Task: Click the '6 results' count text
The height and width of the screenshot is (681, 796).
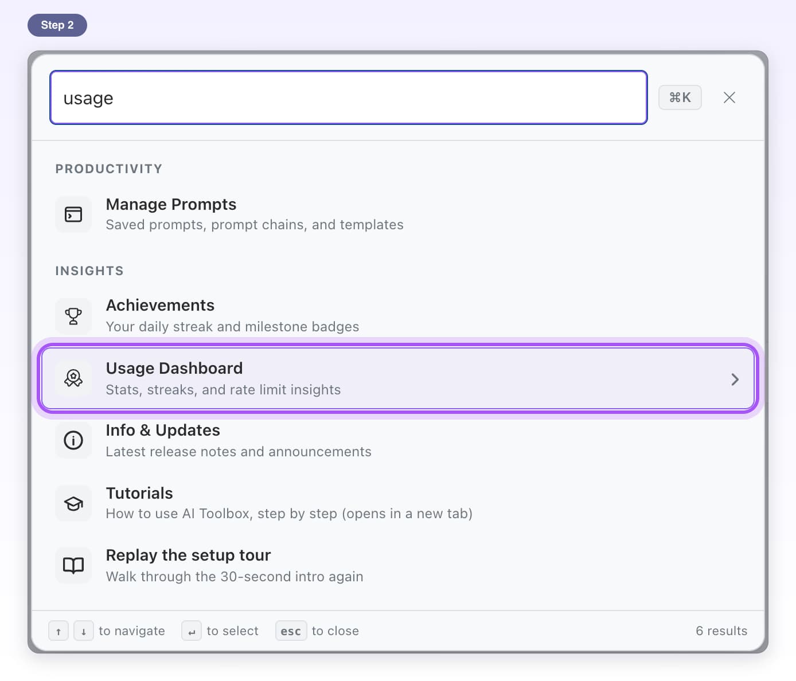Action: (x=721, y=631)
